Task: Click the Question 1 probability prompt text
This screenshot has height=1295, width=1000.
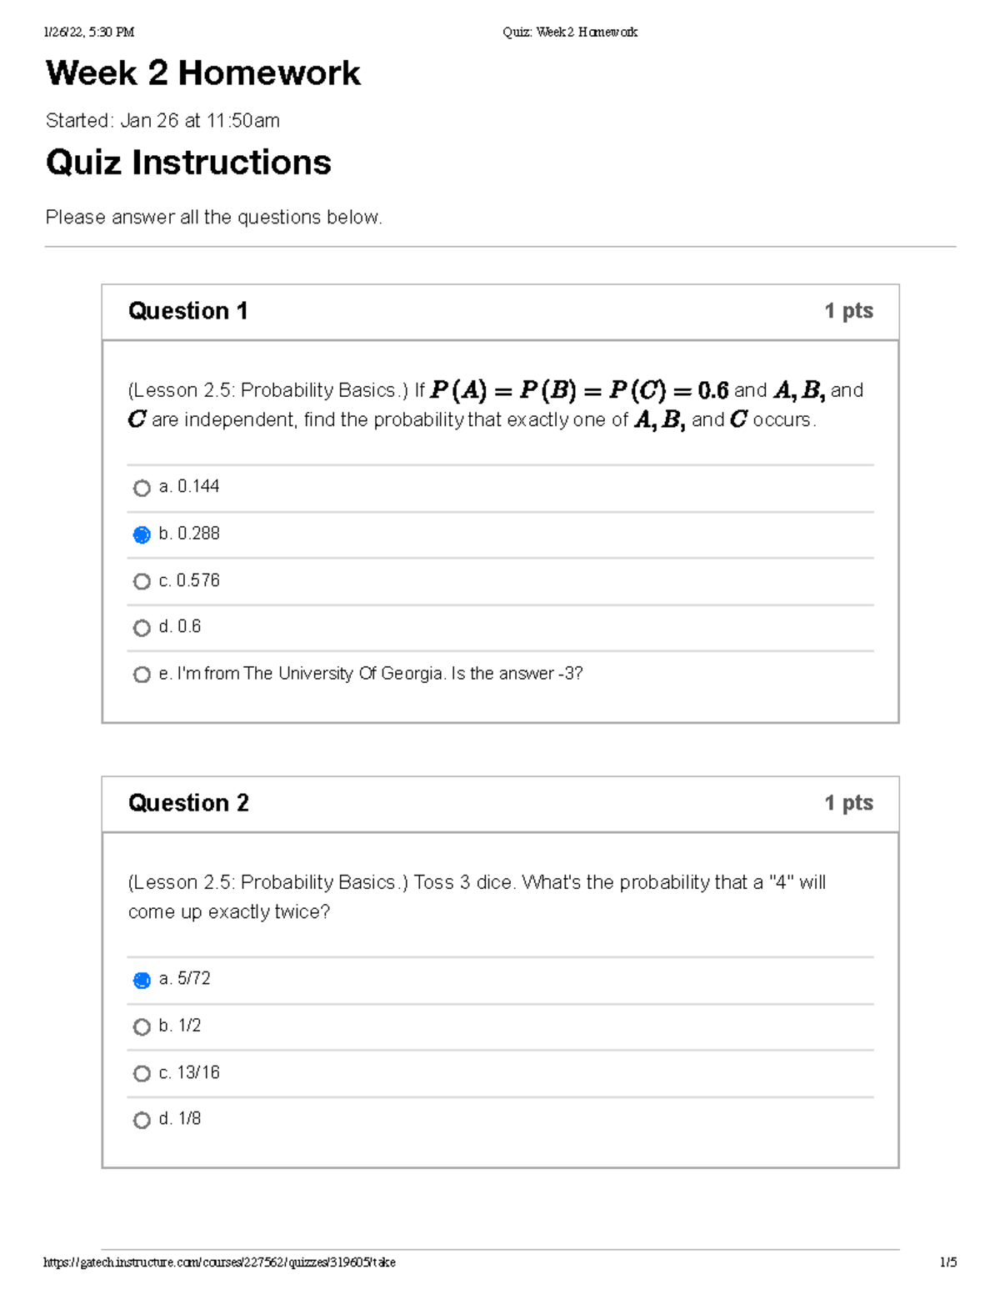Action: 496,405
